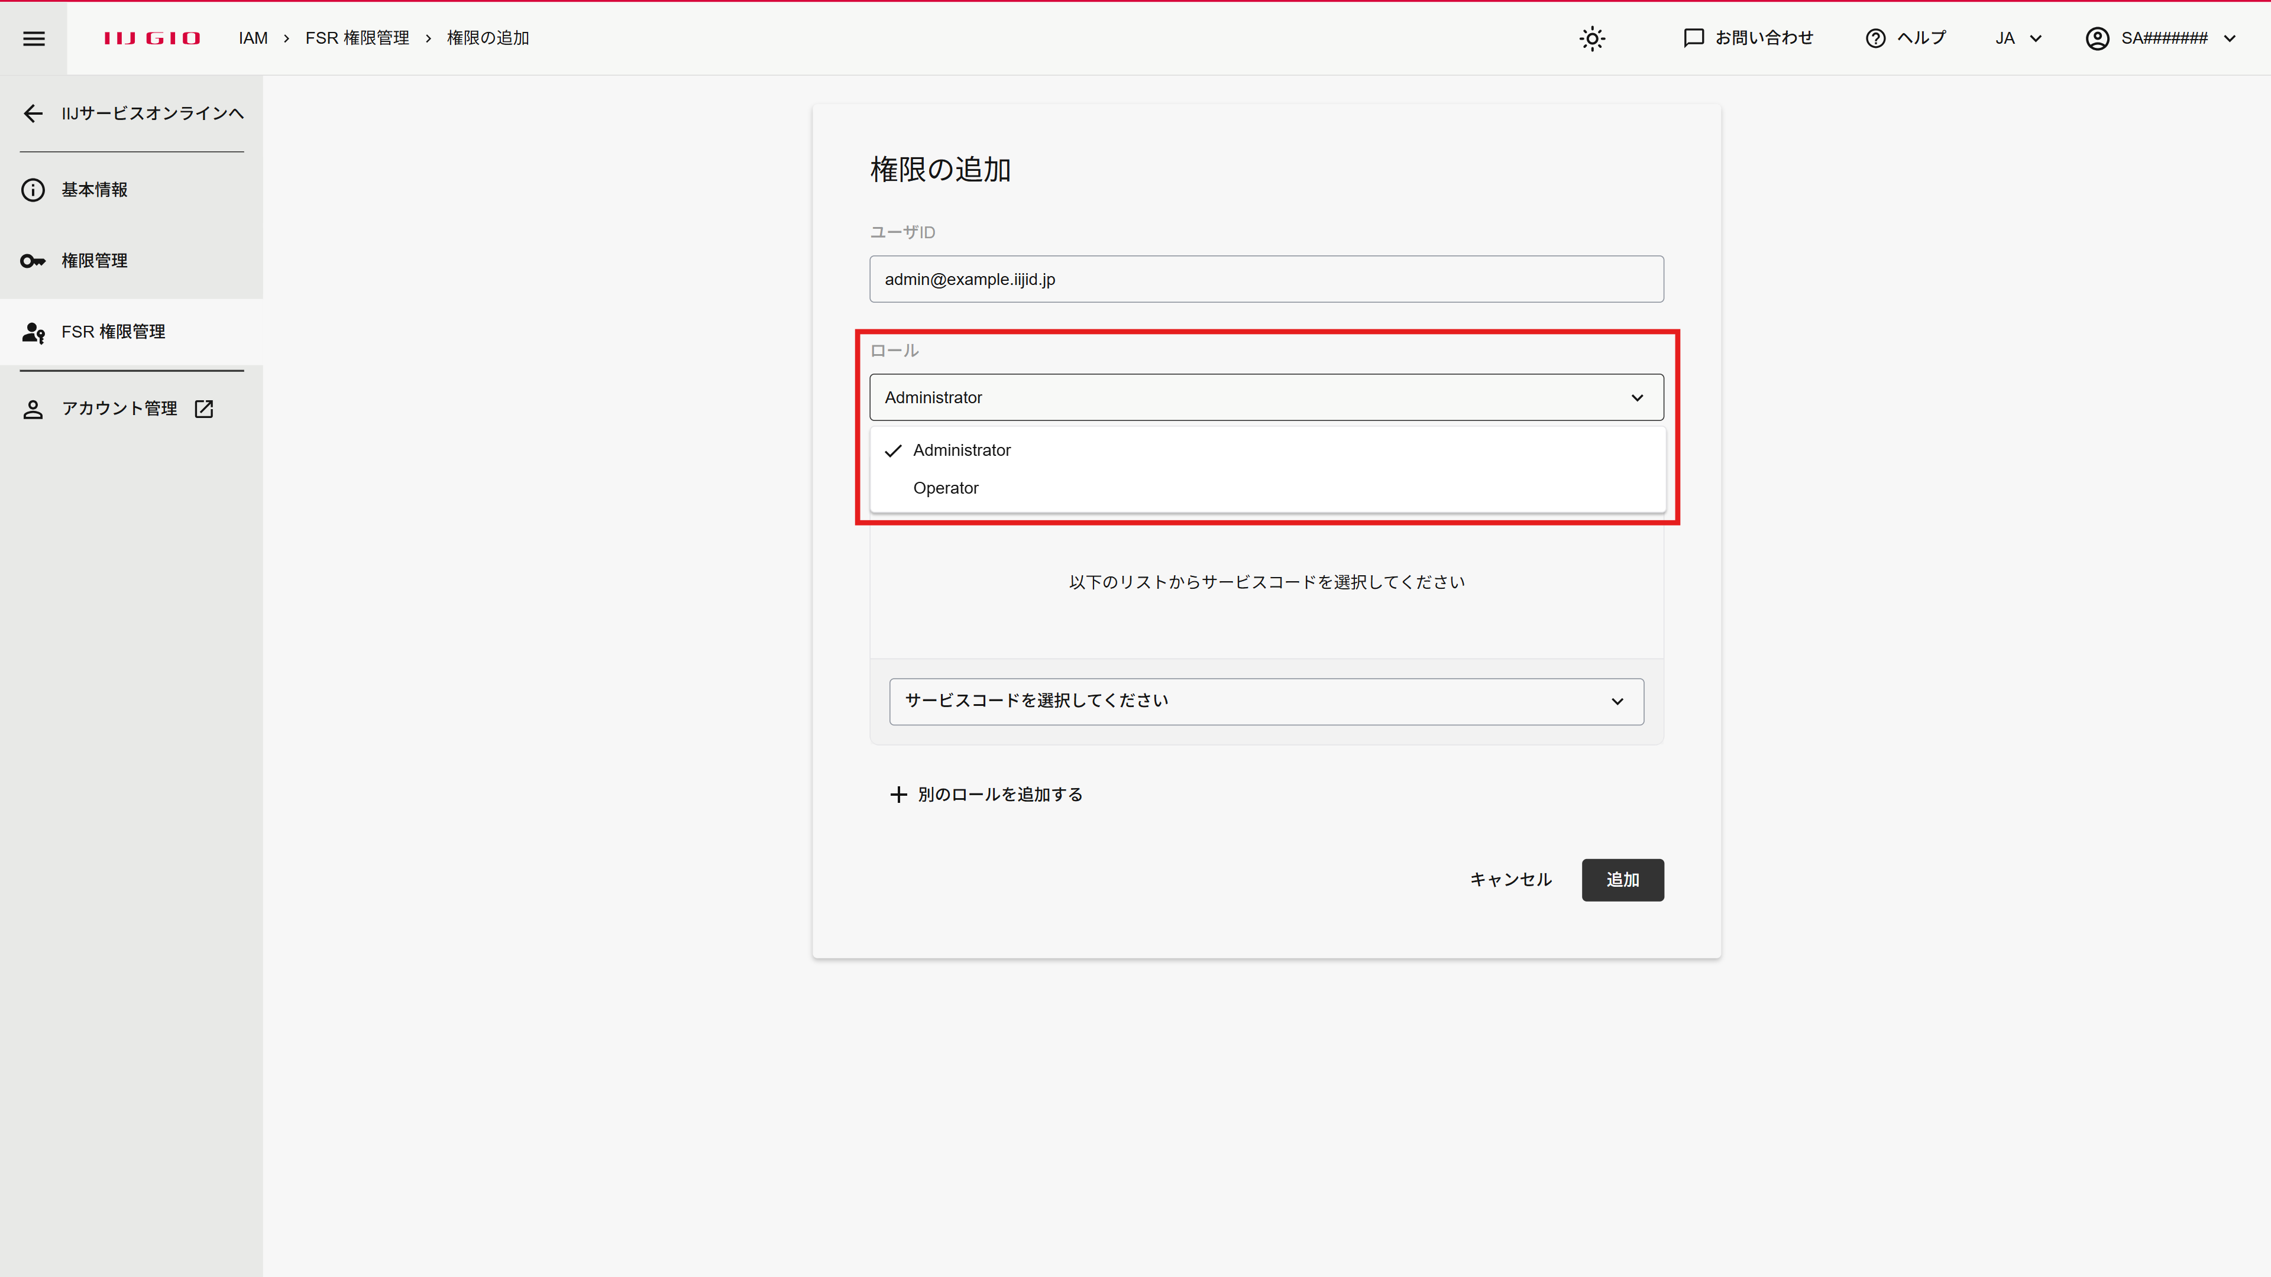This screenshot has height=1277, width=2271.
Task: Click the お問い合わせ chat bubble icon
Action: click(x=1693, y=38)
